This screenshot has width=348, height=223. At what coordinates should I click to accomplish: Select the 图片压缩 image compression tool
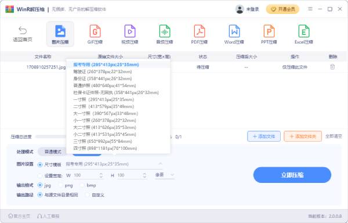pyautogui.click(x=60, y=34)
